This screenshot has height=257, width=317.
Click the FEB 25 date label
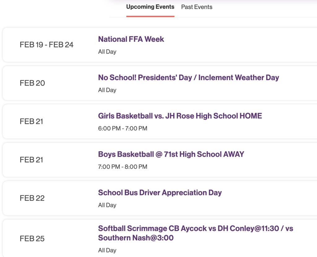(32, 238)
